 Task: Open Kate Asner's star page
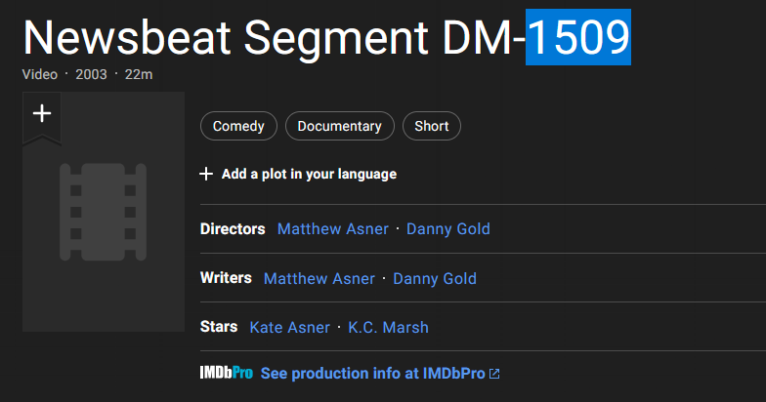pos(289,328)
